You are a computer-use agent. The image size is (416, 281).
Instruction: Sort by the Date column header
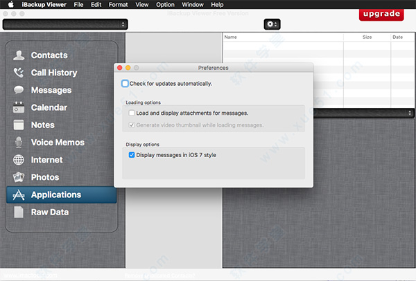click(x=403, y=37)
